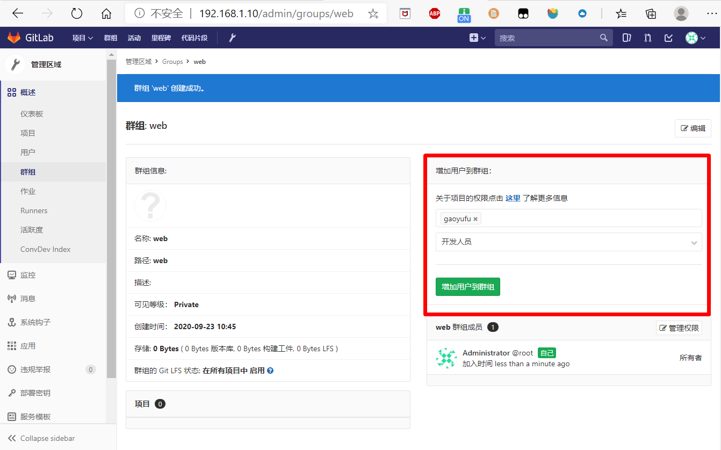Open 活跃度 in the sidebar
This screenshot has width=721, height=450.
pyautogui.click(x=32, y=230)
